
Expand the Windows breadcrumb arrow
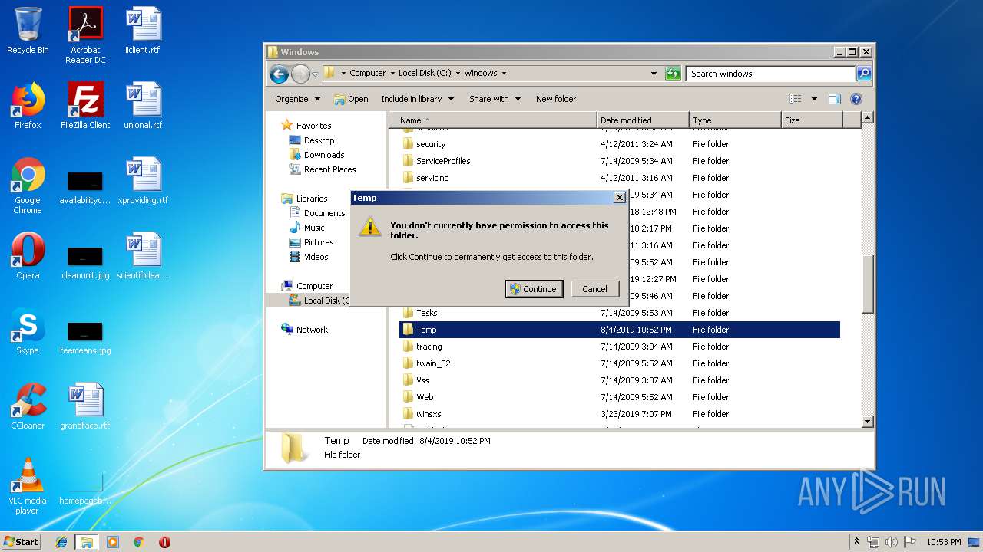coord(504,74)
